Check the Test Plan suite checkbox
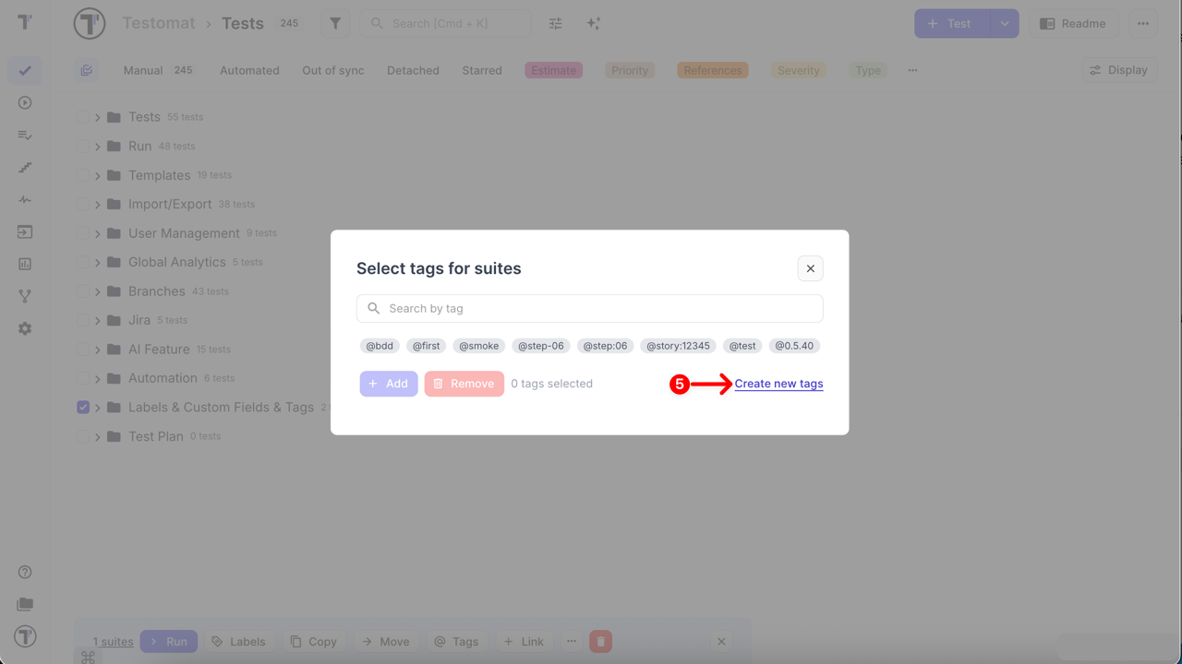The width and height of the screenshot is (1182, 664). 82,436
